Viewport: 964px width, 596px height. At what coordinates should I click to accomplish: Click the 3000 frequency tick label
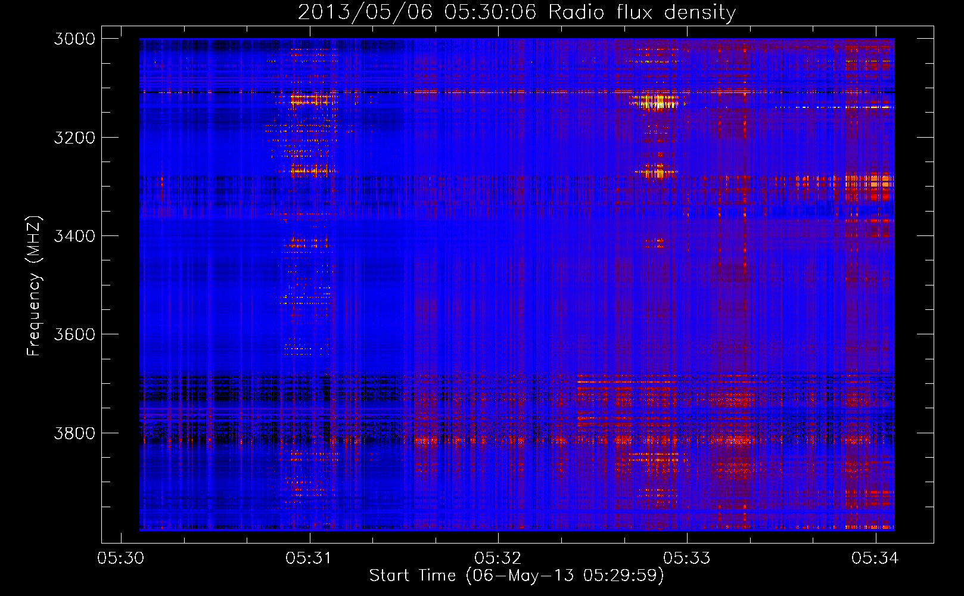tap(74, 39)
